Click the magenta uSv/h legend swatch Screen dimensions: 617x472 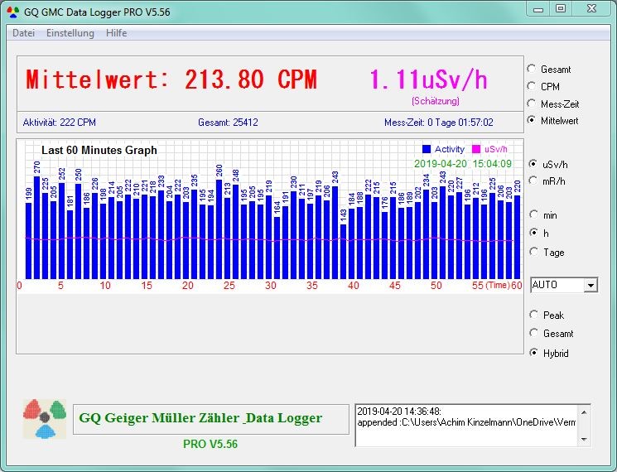(x=476, y=149)
